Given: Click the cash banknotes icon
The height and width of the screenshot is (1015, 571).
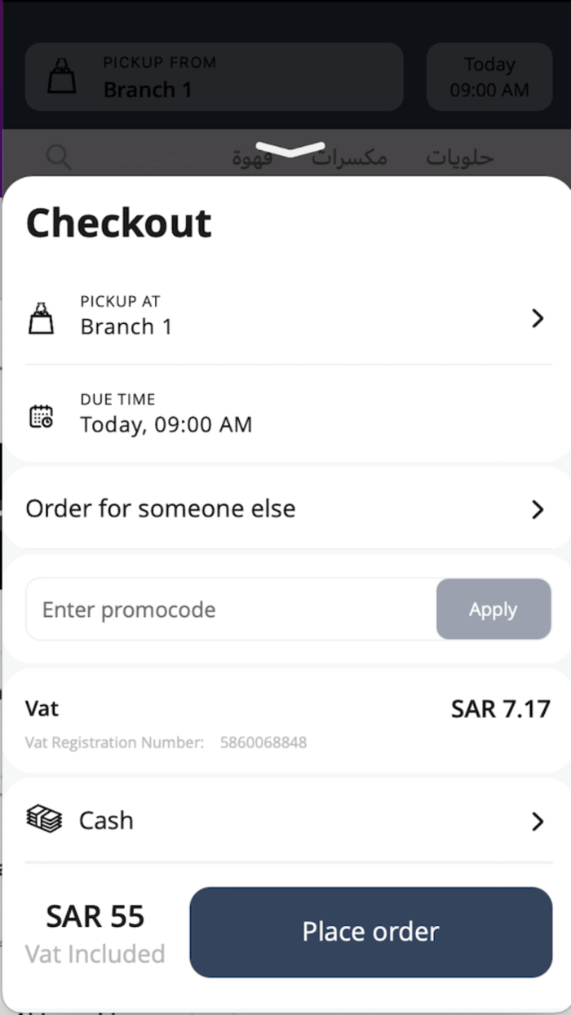Looking at the screenshot, I should 44,819.
